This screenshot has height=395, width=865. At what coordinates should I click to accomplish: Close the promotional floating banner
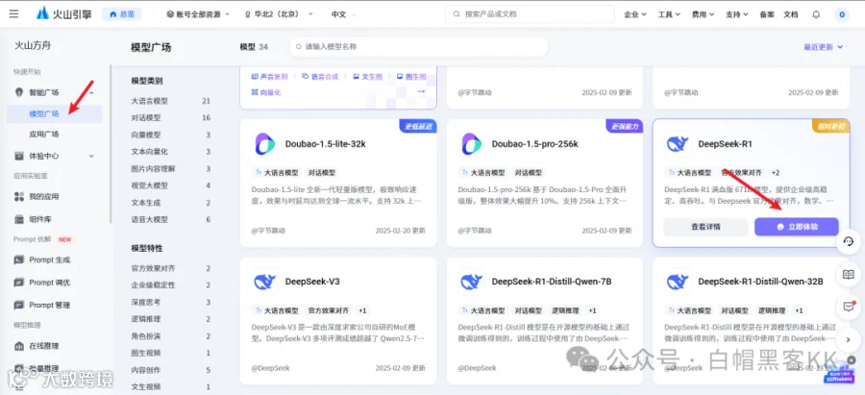click(x=852, y=359)
